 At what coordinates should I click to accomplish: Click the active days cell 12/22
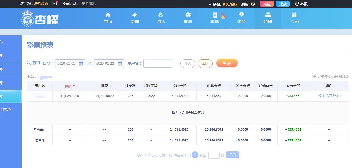151,96
